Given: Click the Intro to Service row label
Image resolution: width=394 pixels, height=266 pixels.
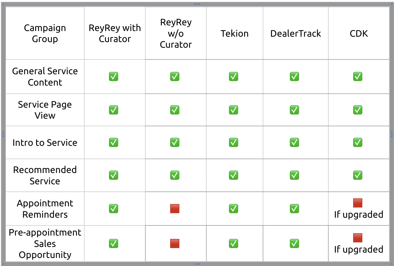Looking at the screenshot, I should click(x=45, y=143).
